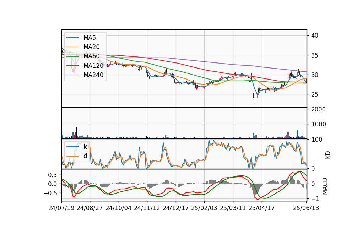The image size is (341, 245).
Task: Click the 25 price axis label
Action: 314,94
